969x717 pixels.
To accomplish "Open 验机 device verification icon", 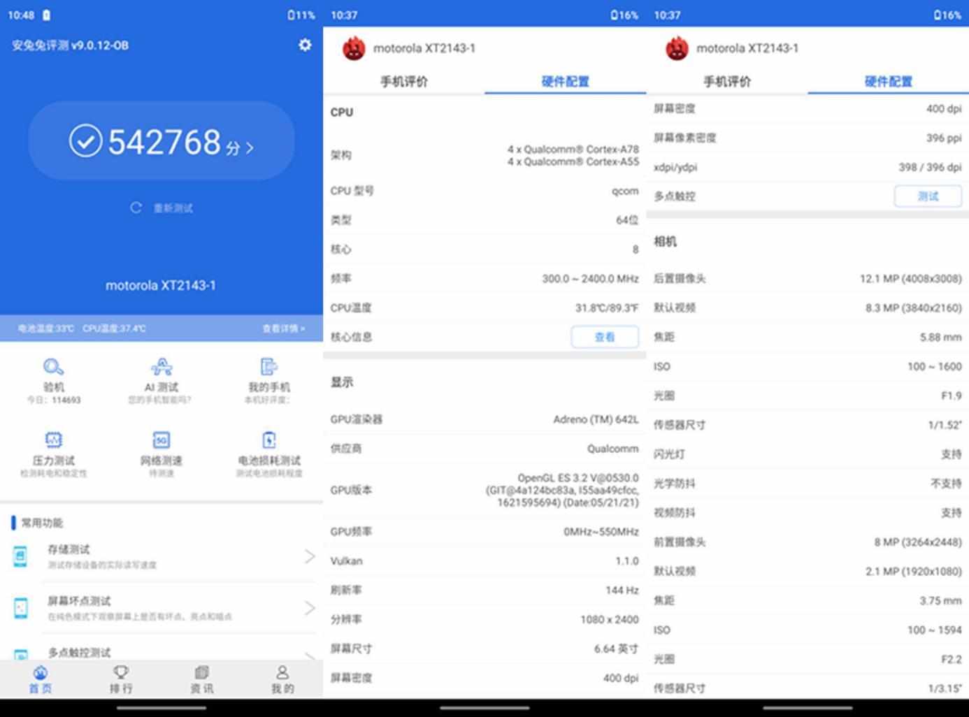I will click(54, 367).
